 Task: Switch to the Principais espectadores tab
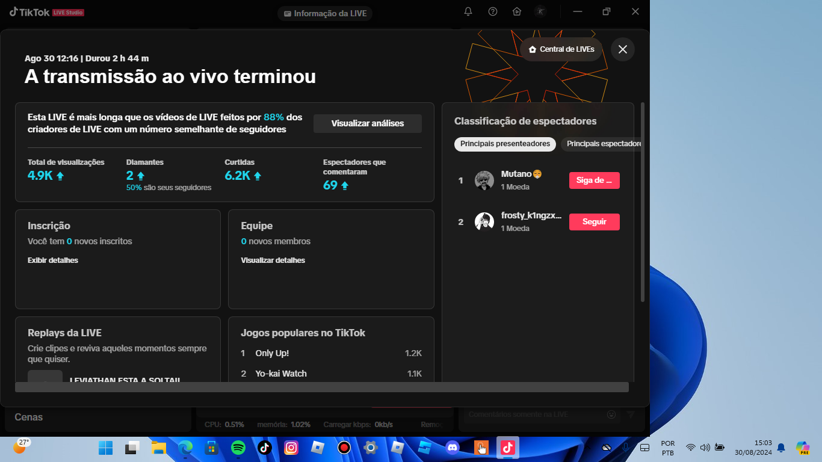point(602,144)
